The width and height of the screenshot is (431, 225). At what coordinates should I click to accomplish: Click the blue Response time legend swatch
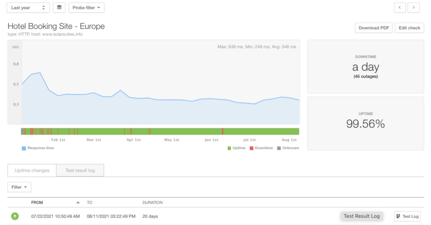(x=24, y=148)
